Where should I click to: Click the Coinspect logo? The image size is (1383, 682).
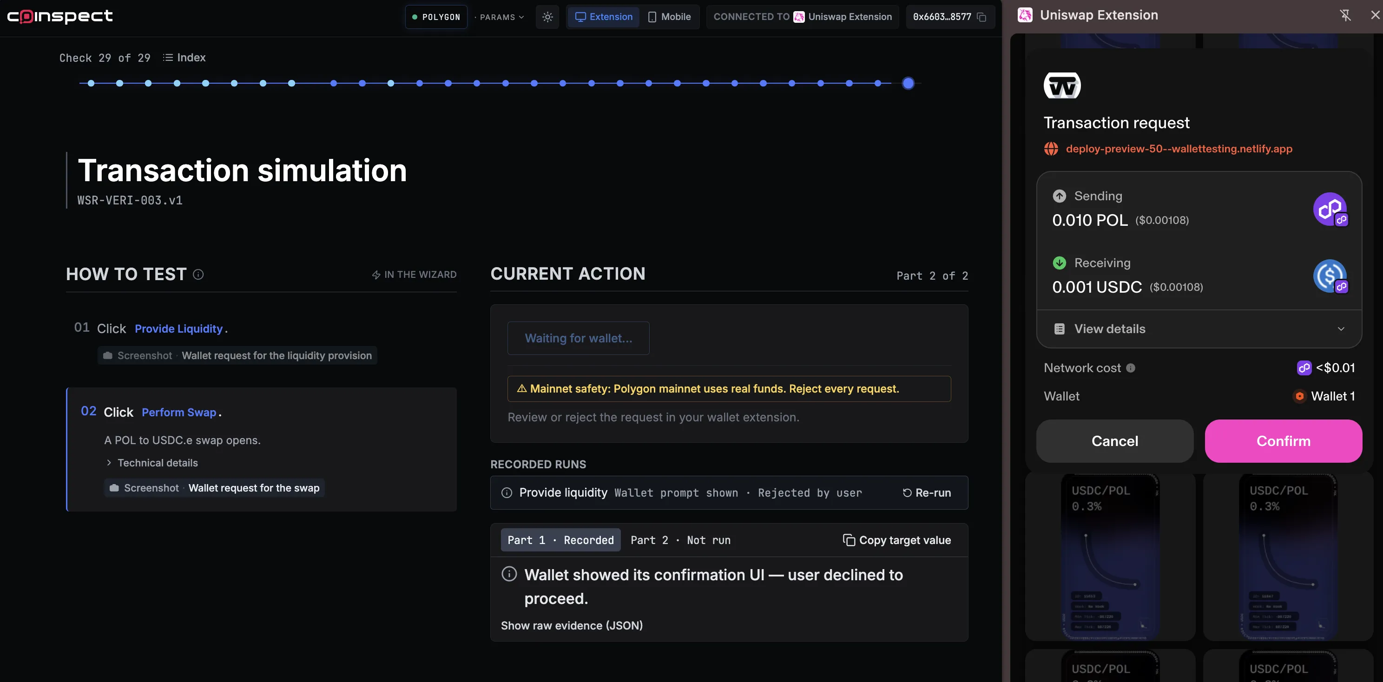click(59, 17)
